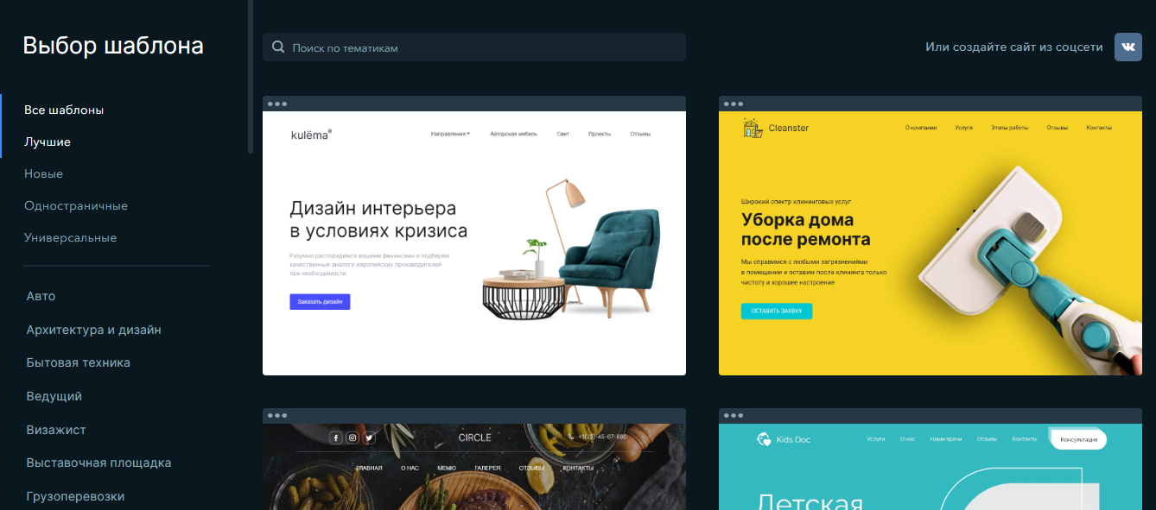Open Одностраничные templates category
The width and height of the screenshot is (1156, 510).
76,205
